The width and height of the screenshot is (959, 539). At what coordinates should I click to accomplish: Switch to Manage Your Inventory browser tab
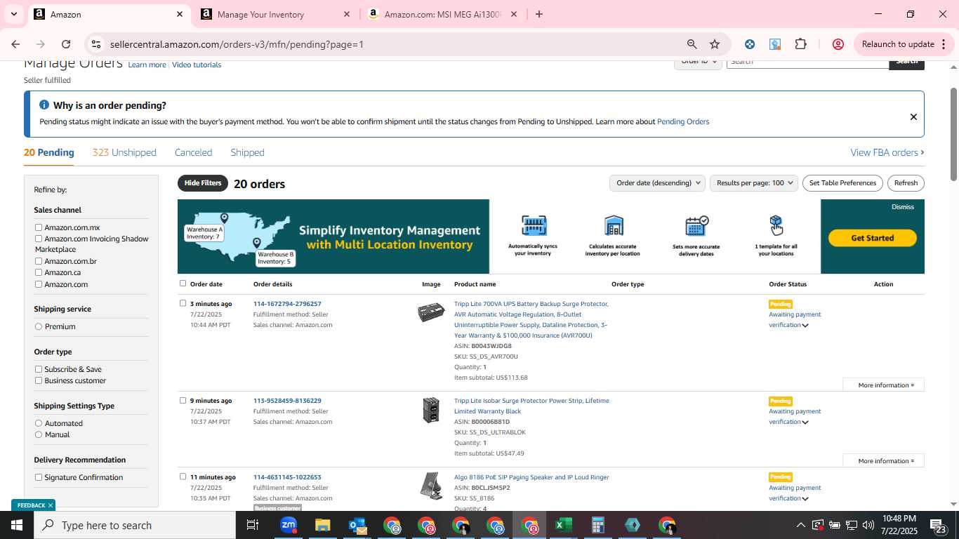274,14
